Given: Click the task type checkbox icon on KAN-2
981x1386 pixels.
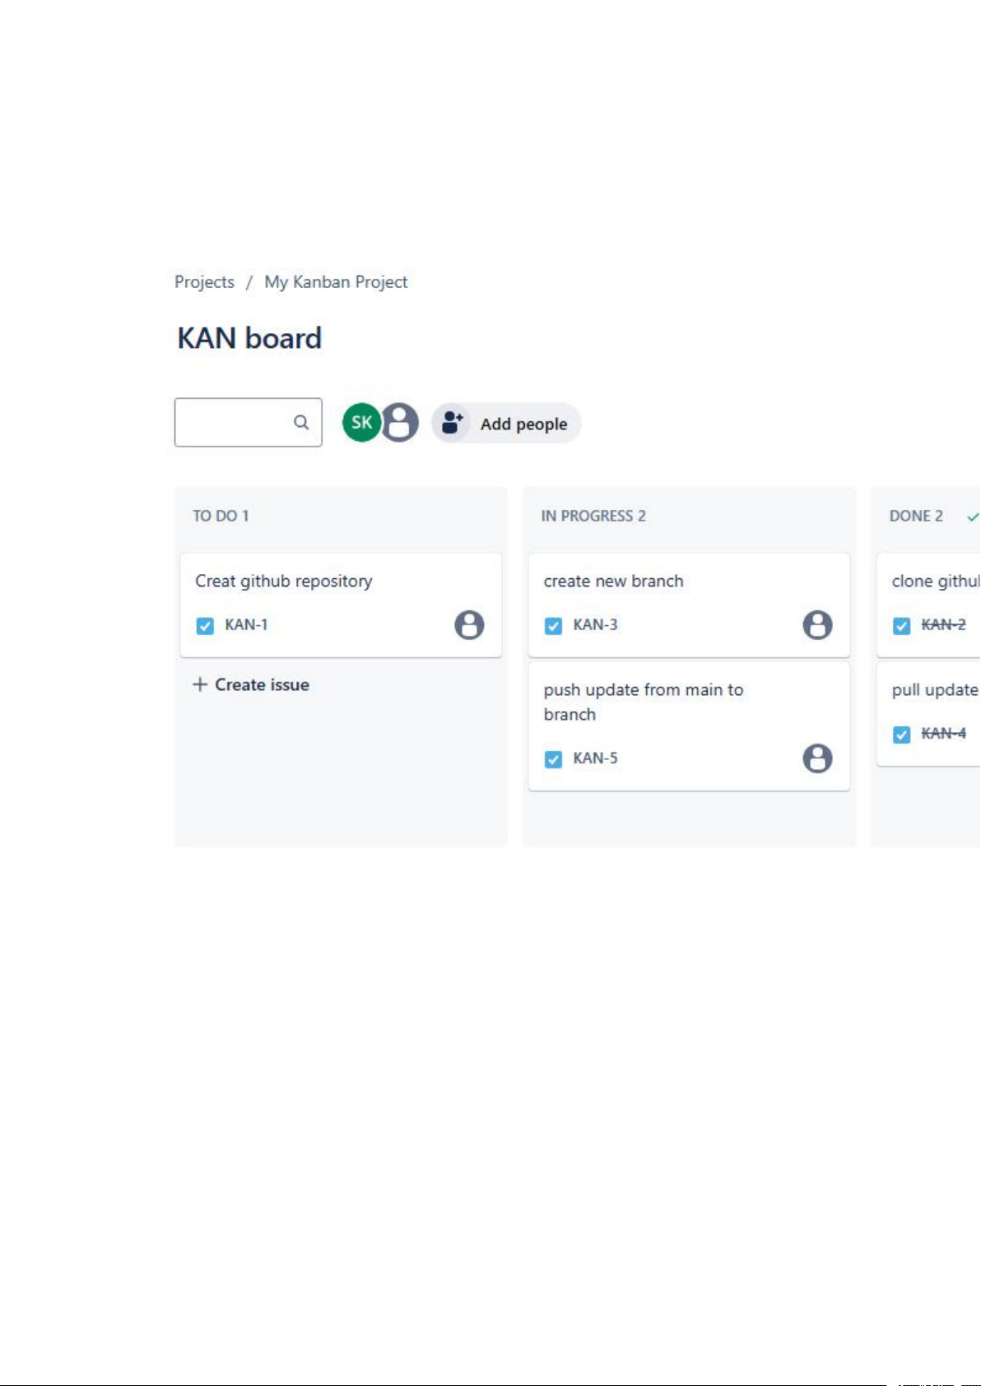Looking at the screenshot, I should 902,626.
